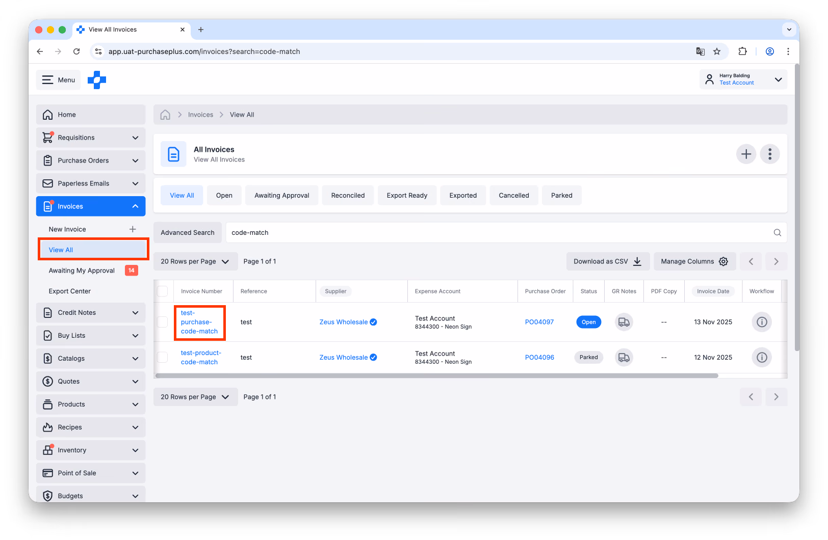Click the site information icon in address bar
The height and width of the screenshot is (540, 828).
(99, 51)
